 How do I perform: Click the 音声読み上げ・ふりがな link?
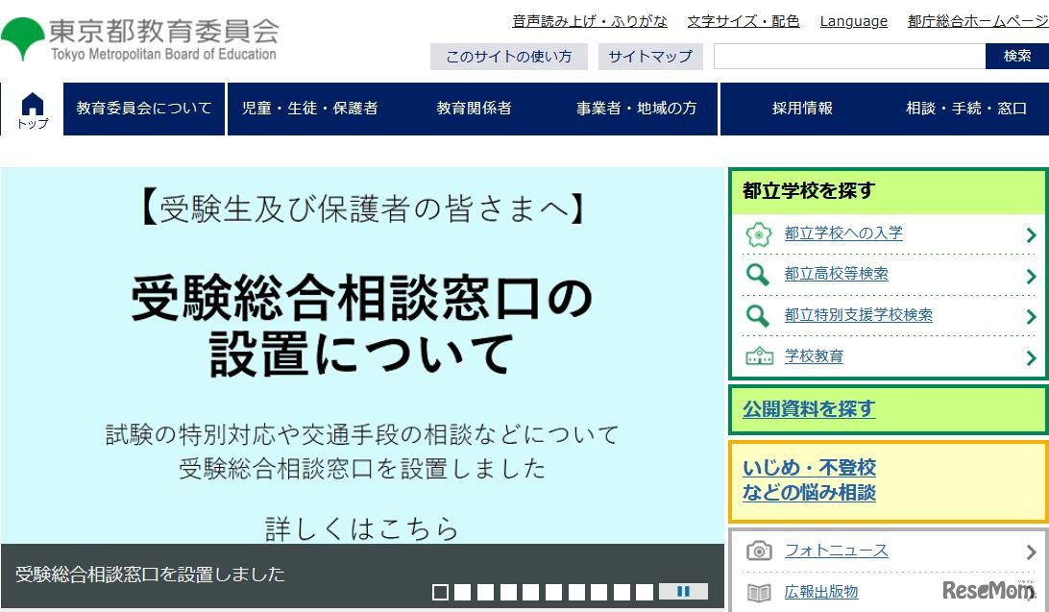[590, 21]
